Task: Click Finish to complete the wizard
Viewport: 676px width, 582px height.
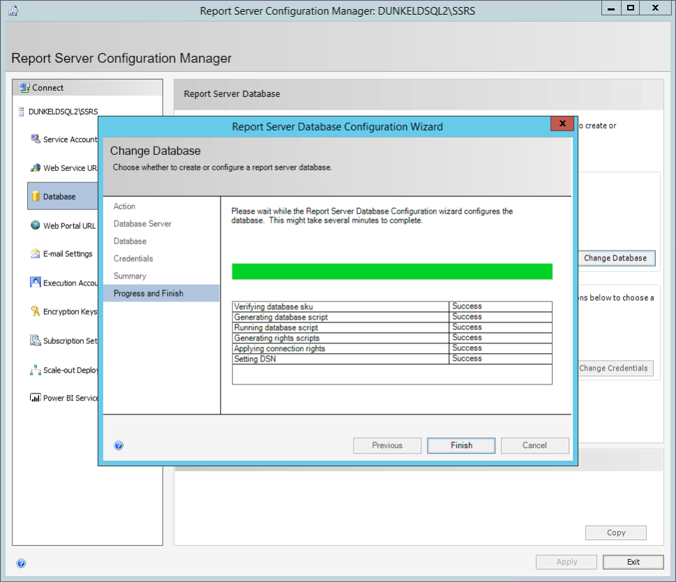Action: coord(461,445)
